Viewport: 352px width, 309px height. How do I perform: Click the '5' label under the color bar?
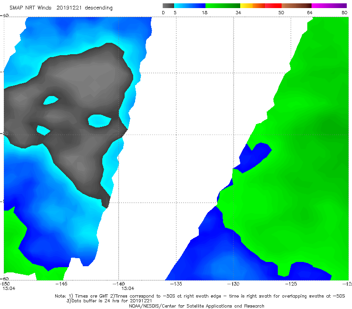(175, 13)
